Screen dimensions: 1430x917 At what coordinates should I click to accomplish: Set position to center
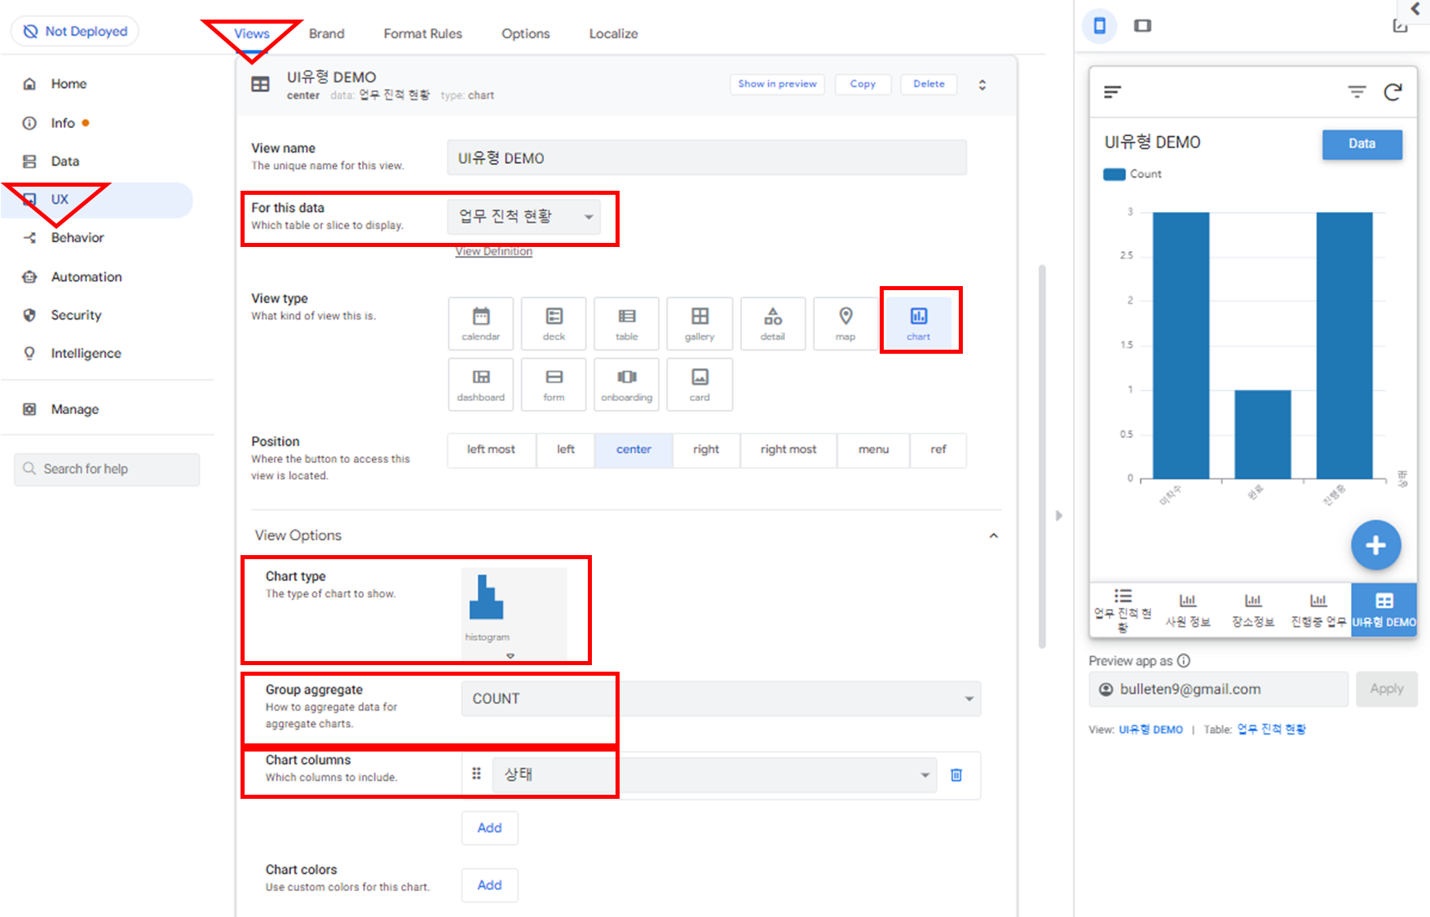pos(633,450)
